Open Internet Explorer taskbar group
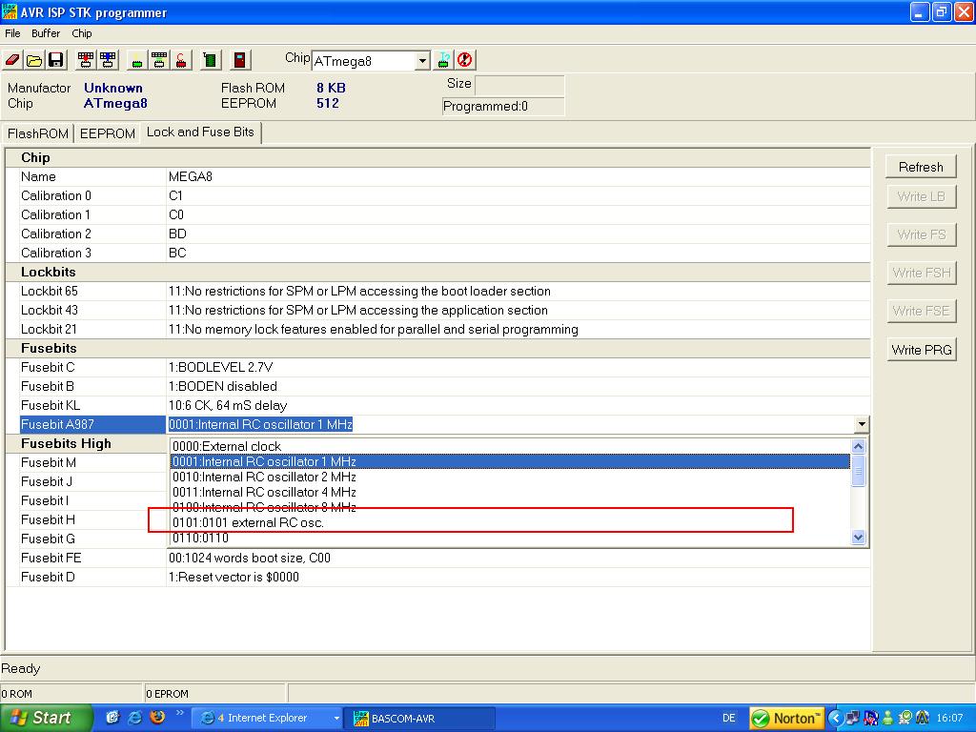The width and height of the screenshot is (976, 732). click(x=269, y=718)
